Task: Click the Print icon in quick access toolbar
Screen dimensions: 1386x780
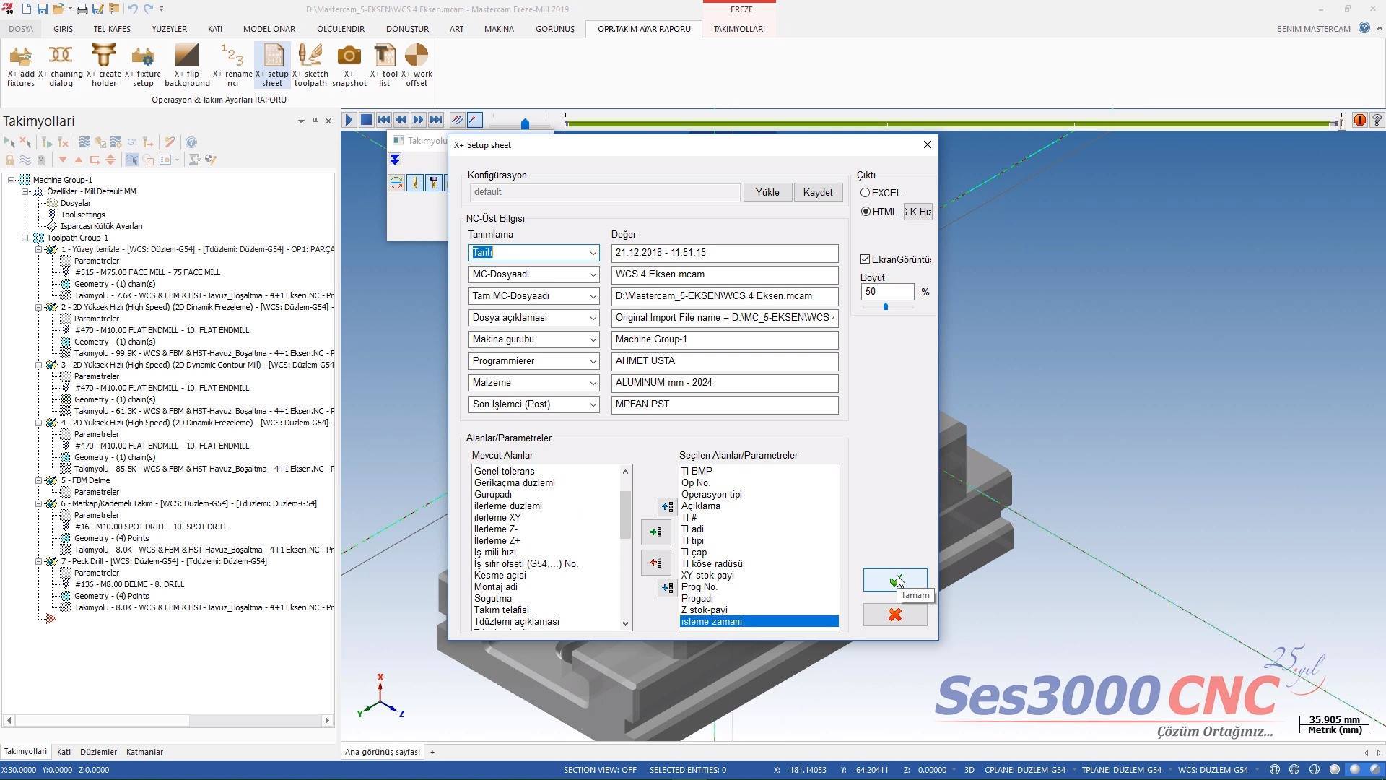Action: [x=82, y=9]
